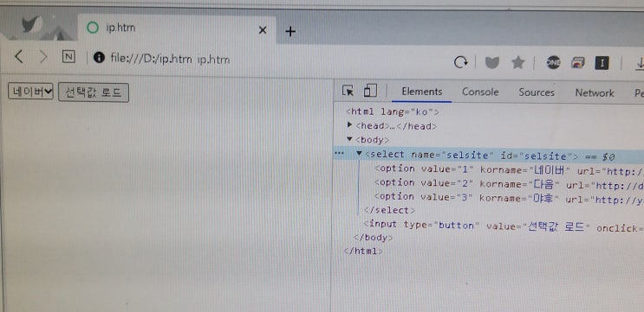This screenshot has height=312, width=644.
Task: Bookmark page with the star icon
Action: click(518, 62)
